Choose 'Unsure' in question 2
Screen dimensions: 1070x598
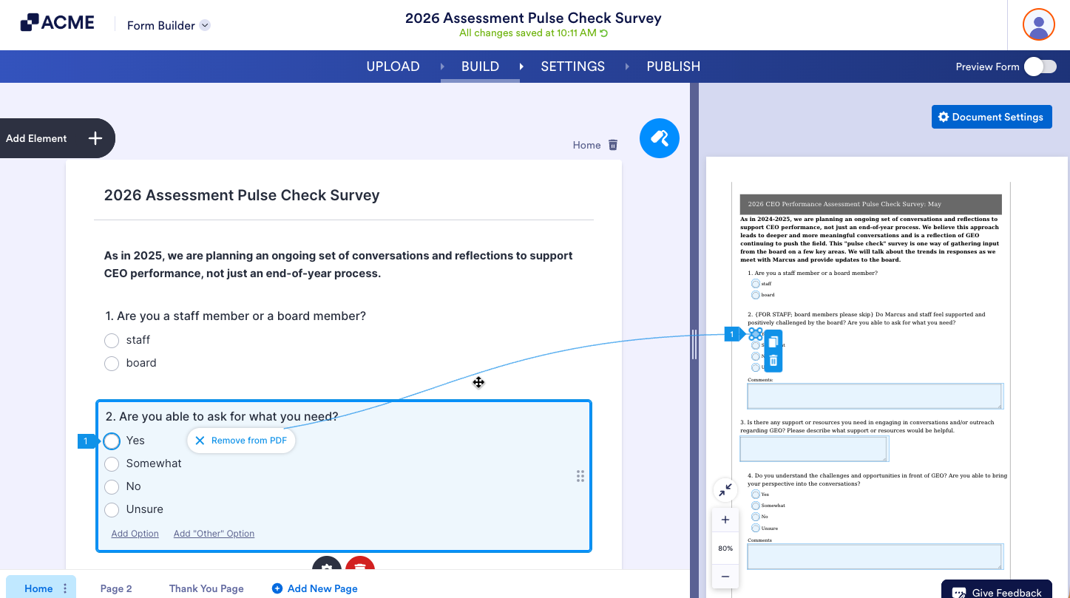point(112,509)
